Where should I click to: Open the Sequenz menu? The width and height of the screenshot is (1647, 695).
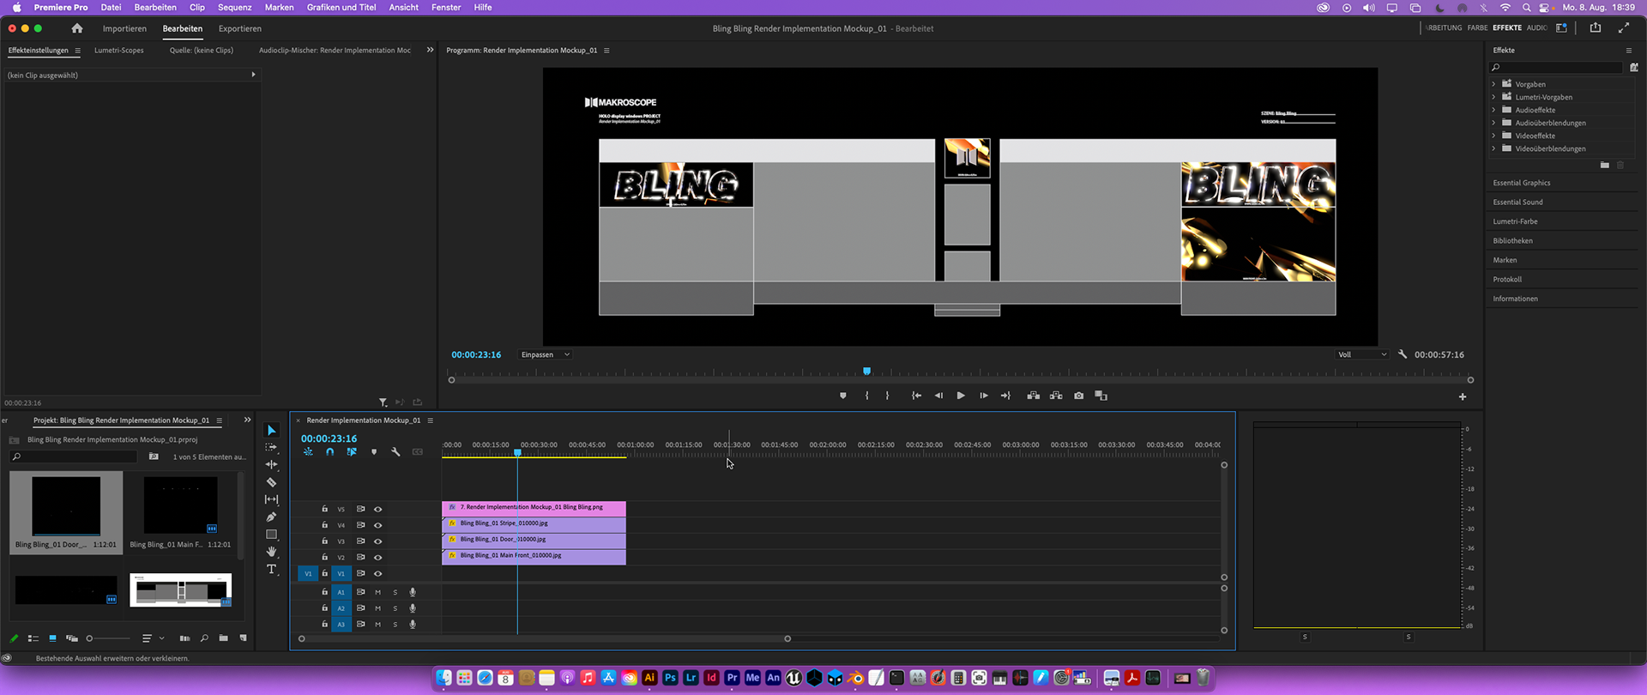tap(235, 7)
